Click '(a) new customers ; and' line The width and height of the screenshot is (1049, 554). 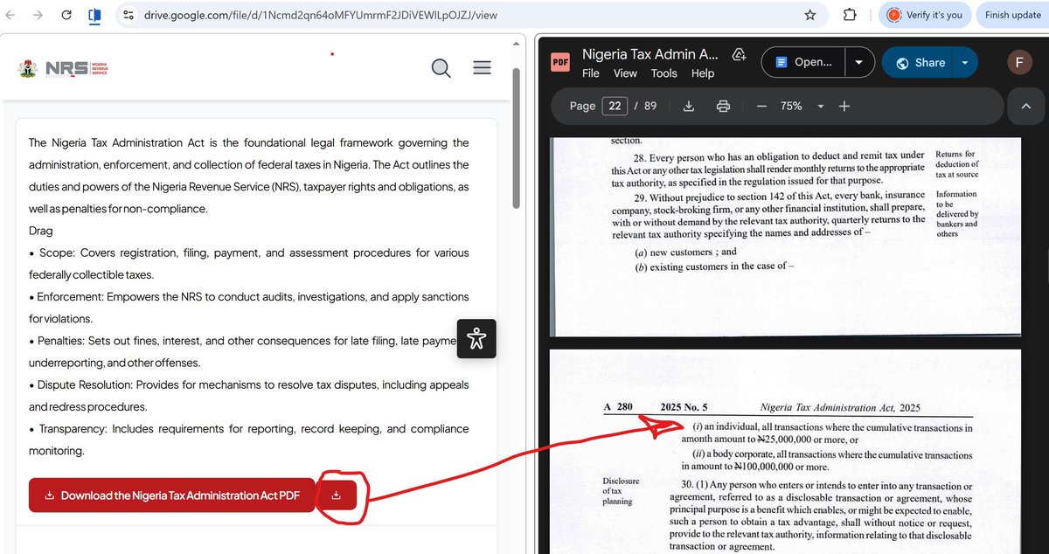click(685, 252)
